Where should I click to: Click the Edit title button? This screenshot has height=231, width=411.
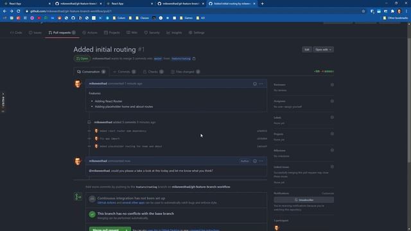click(x=307, y=49)
